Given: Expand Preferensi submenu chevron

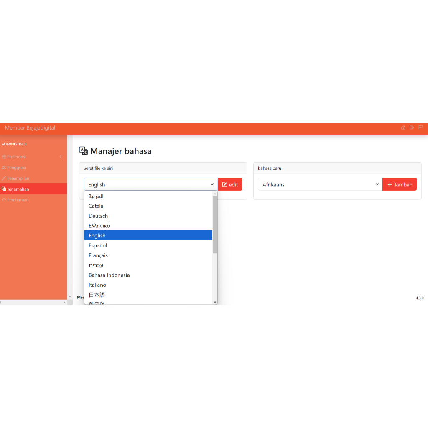Looking at the screenshot, I should tap(61, 157).
